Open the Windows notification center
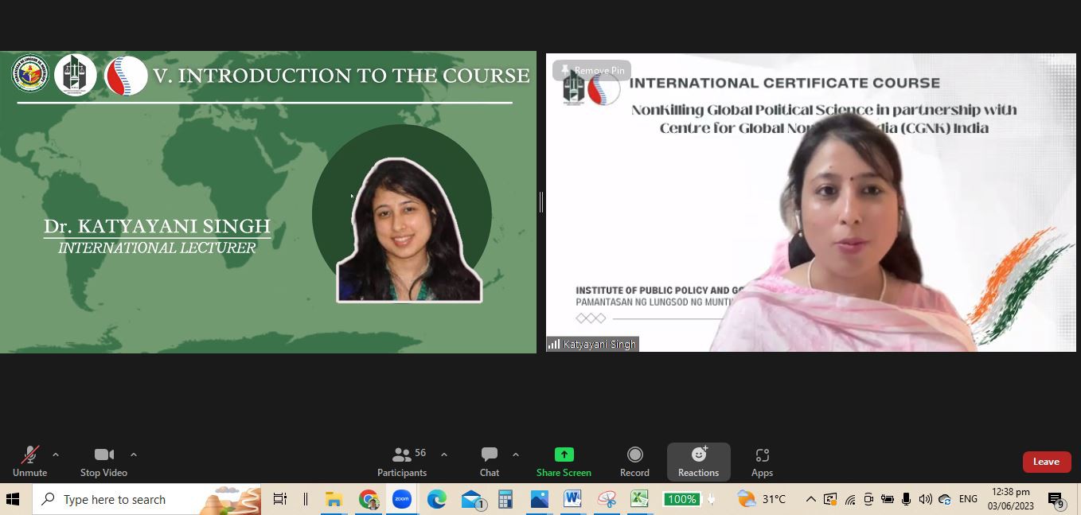Screen dimensions: 1081x515 point(1056,499)
